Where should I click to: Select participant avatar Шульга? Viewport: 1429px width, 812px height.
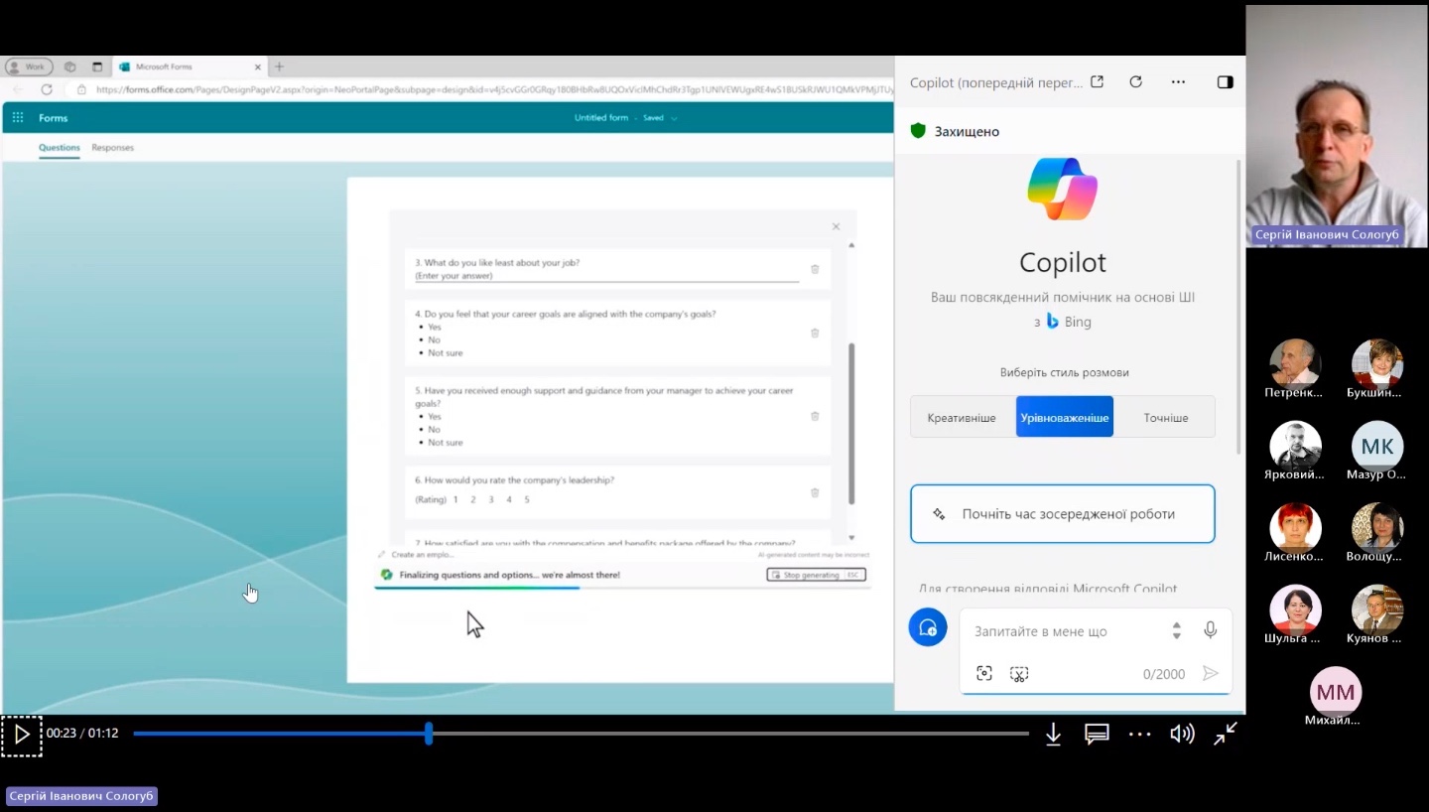tap(1295, 609)
